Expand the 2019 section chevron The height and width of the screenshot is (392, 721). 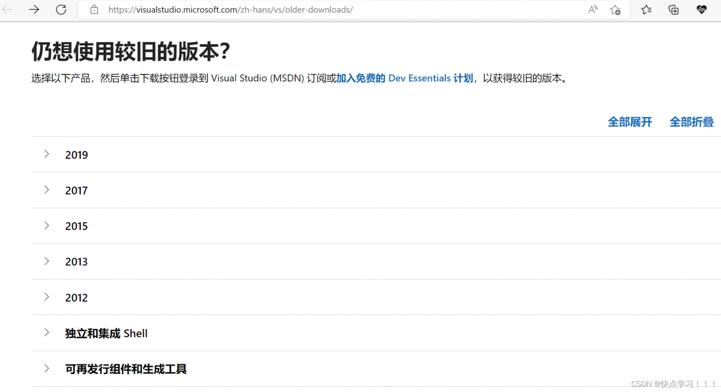coord(47,154)
